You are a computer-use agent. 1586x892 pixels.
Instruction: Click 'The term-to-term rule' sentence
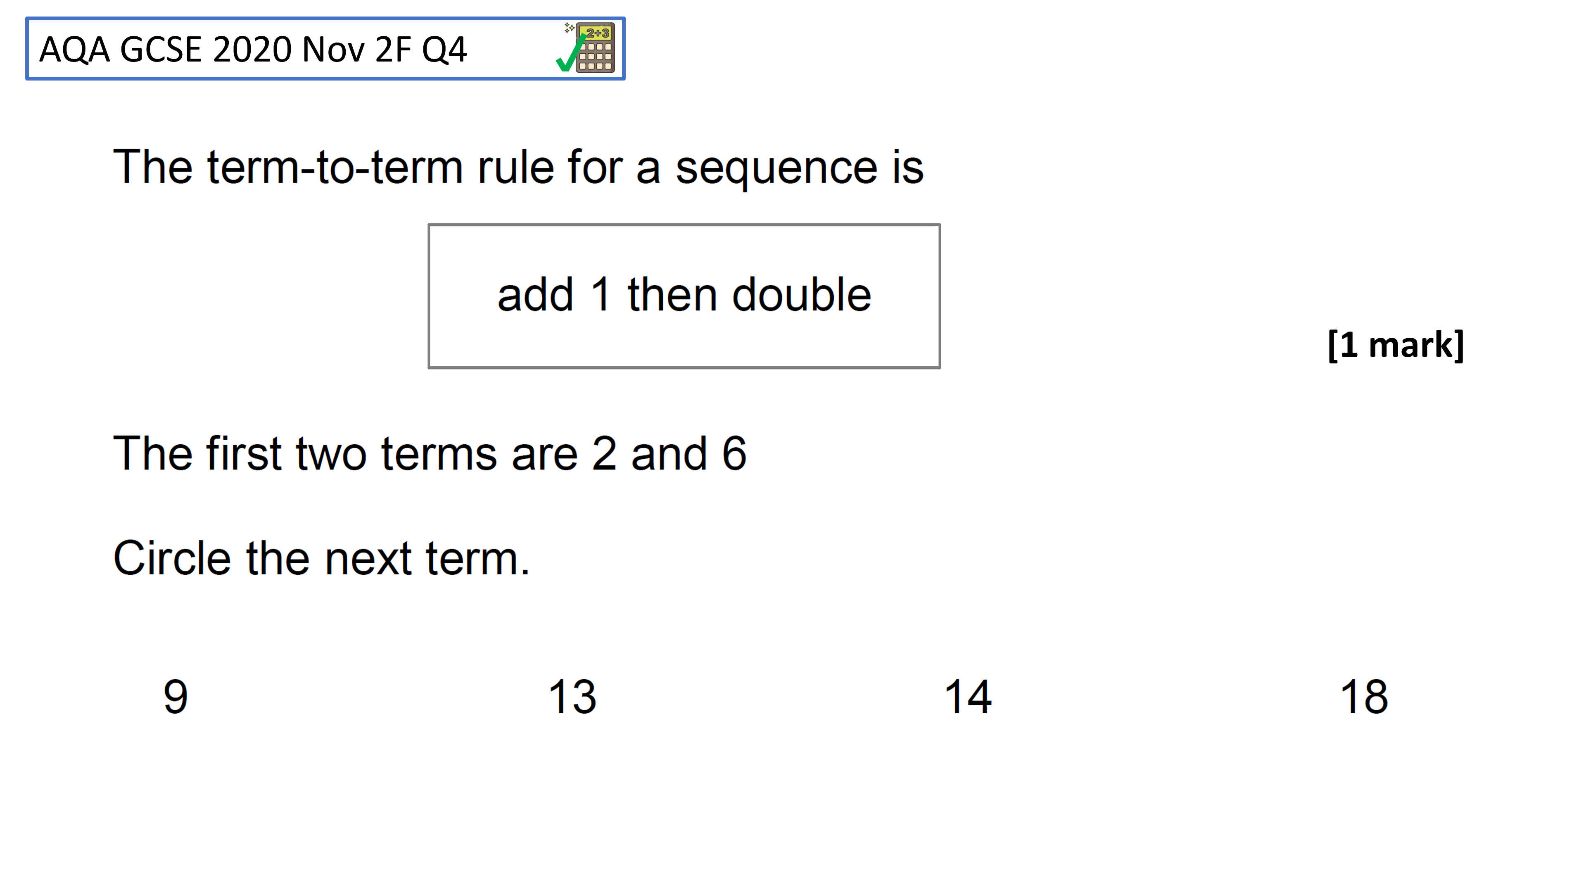click(518, 167)
